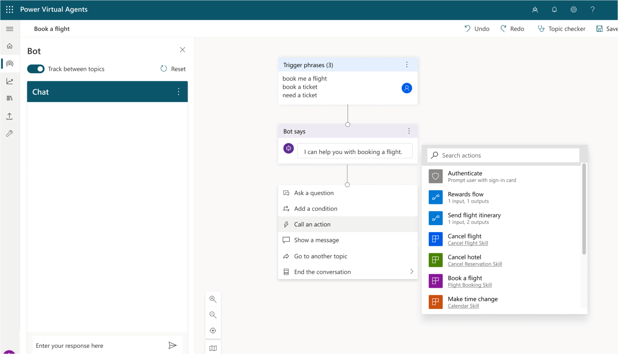Click the Publish upload icon in sidebar
Screen dimensions: 618x354
(x=10, y=116)
